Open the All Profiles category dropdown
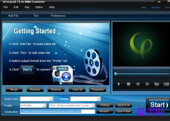The image size is (170, 121). [44, 105]
